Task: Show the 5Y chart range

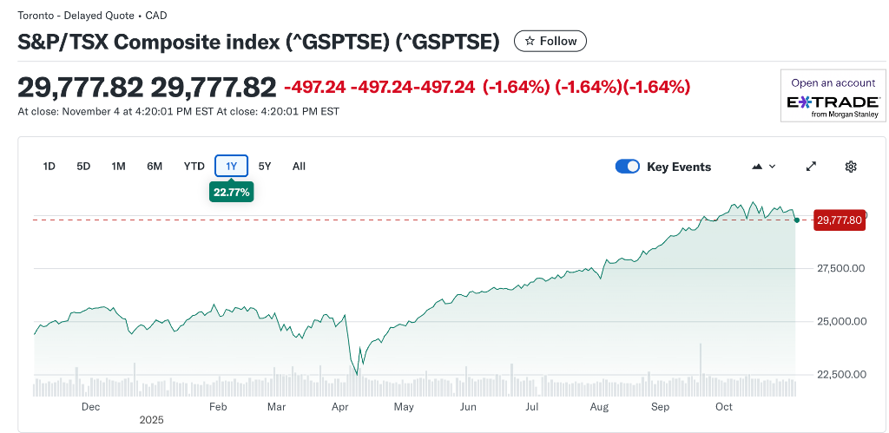Action: 265,167
